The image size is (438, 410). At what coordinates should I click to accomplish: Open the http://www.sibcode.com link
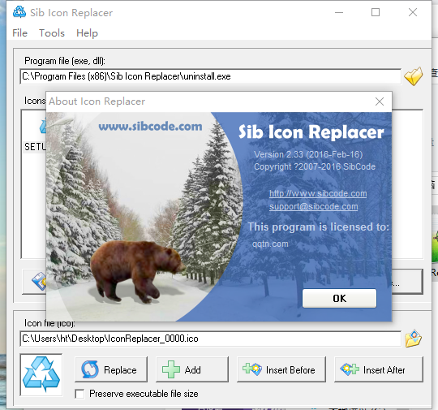click(318, 193)
